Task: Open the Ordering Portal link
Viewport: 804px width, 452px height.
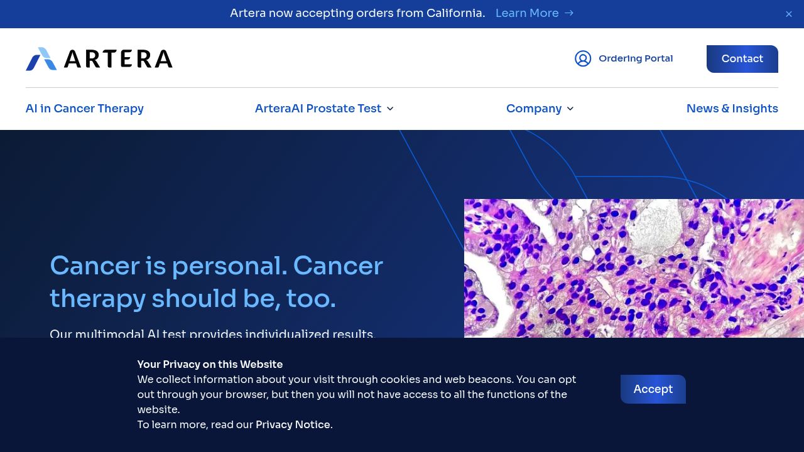Action: (x=636, y=58)
